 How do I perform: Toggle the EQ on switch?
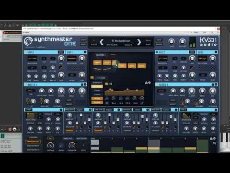(107, 84)
